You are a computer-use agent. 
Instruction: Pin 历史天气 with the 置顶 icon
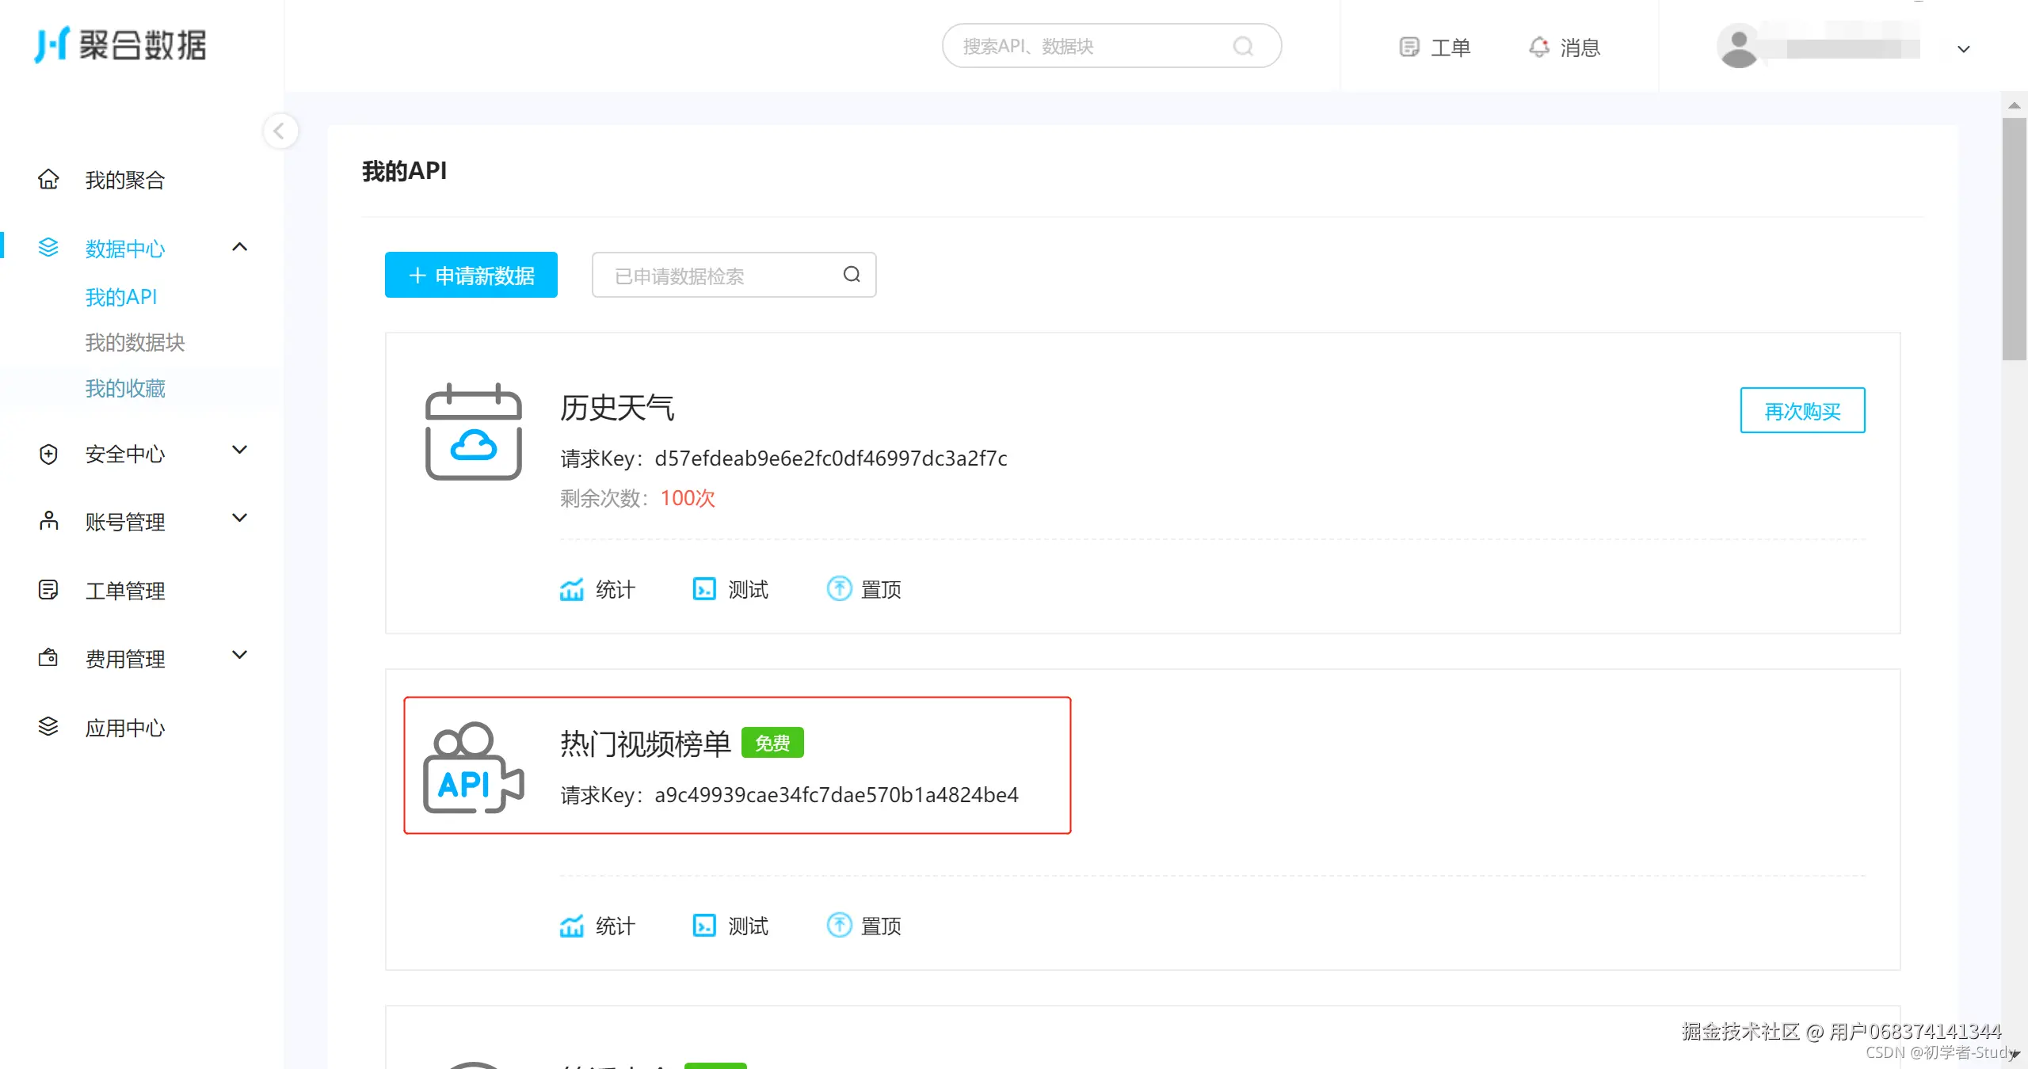tap(839, 589)
